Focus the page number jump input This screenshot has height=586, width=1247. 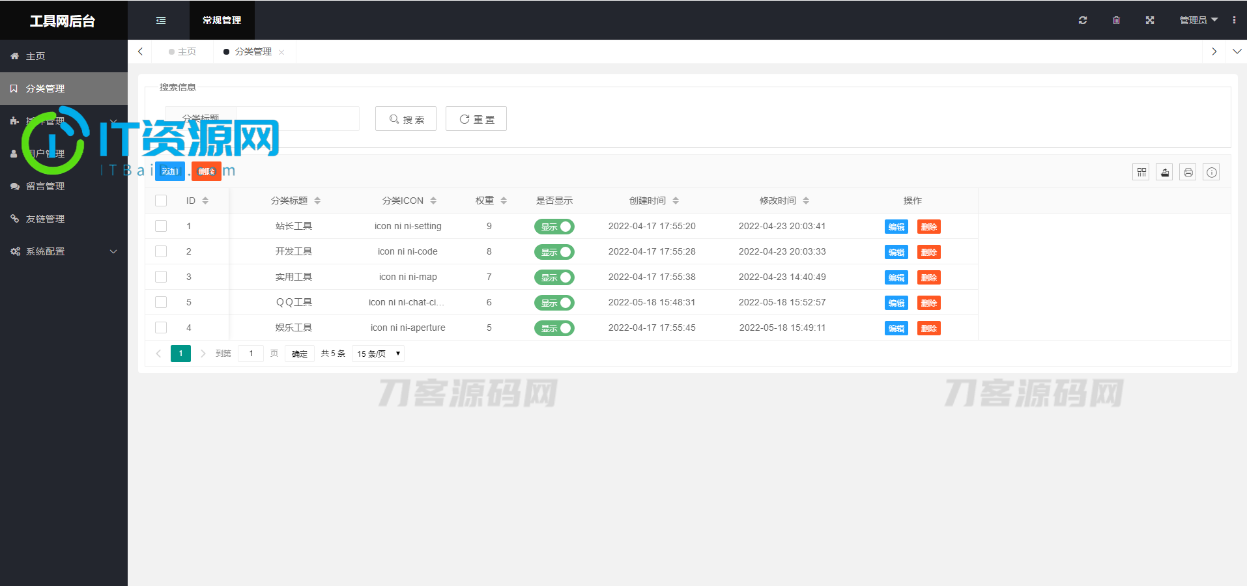click(251, 354)
